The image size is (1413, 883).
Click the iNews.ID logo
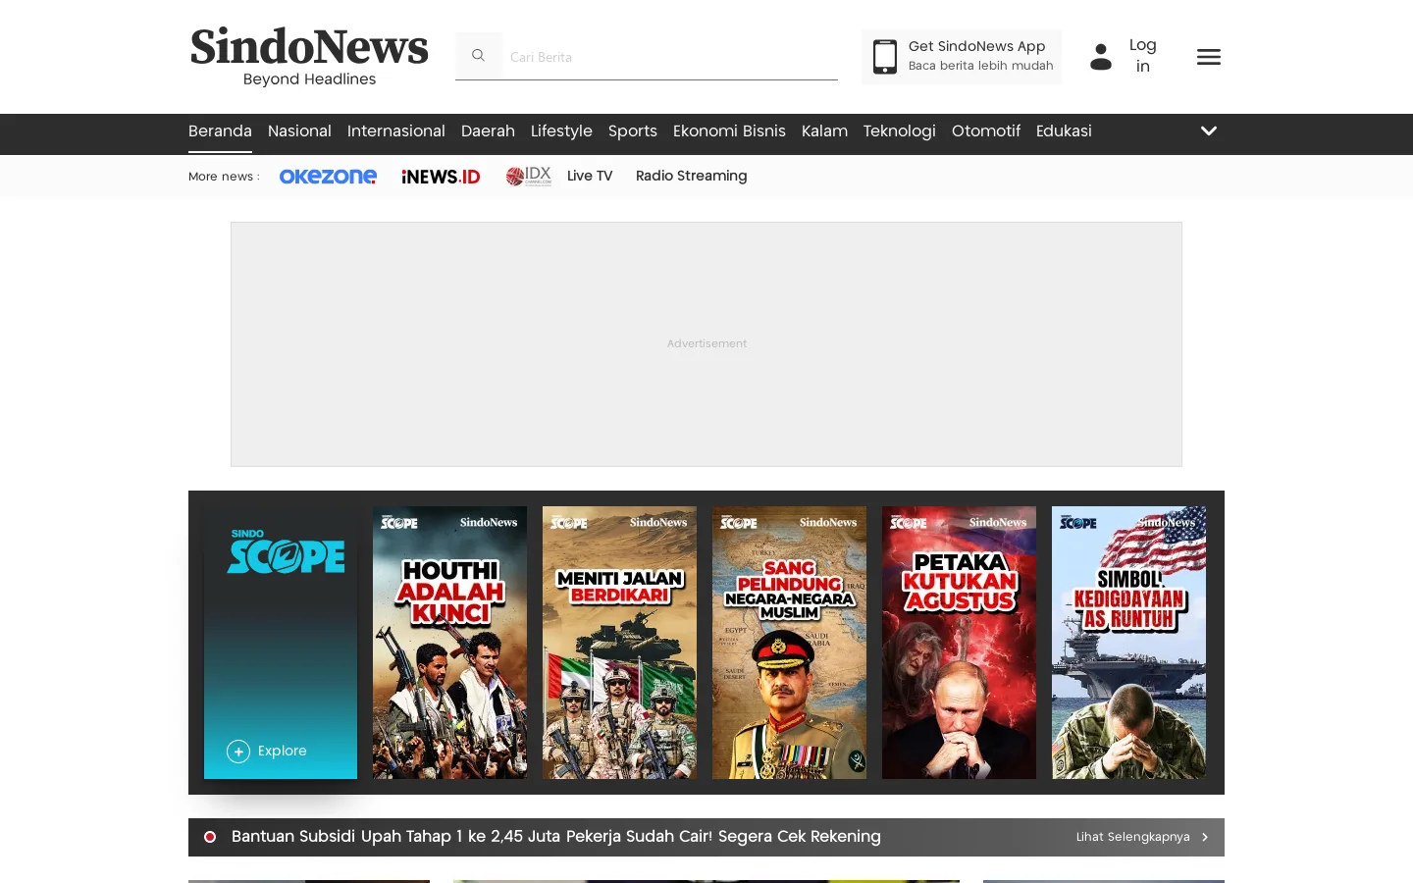click(x=441, y=177)
